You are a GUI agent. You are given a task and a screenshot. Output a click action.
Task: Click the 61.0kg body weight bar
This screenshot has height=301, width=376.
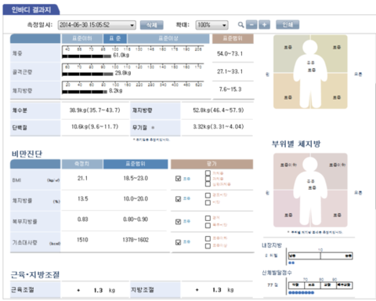pyautogui.click(x=87, y=56)
